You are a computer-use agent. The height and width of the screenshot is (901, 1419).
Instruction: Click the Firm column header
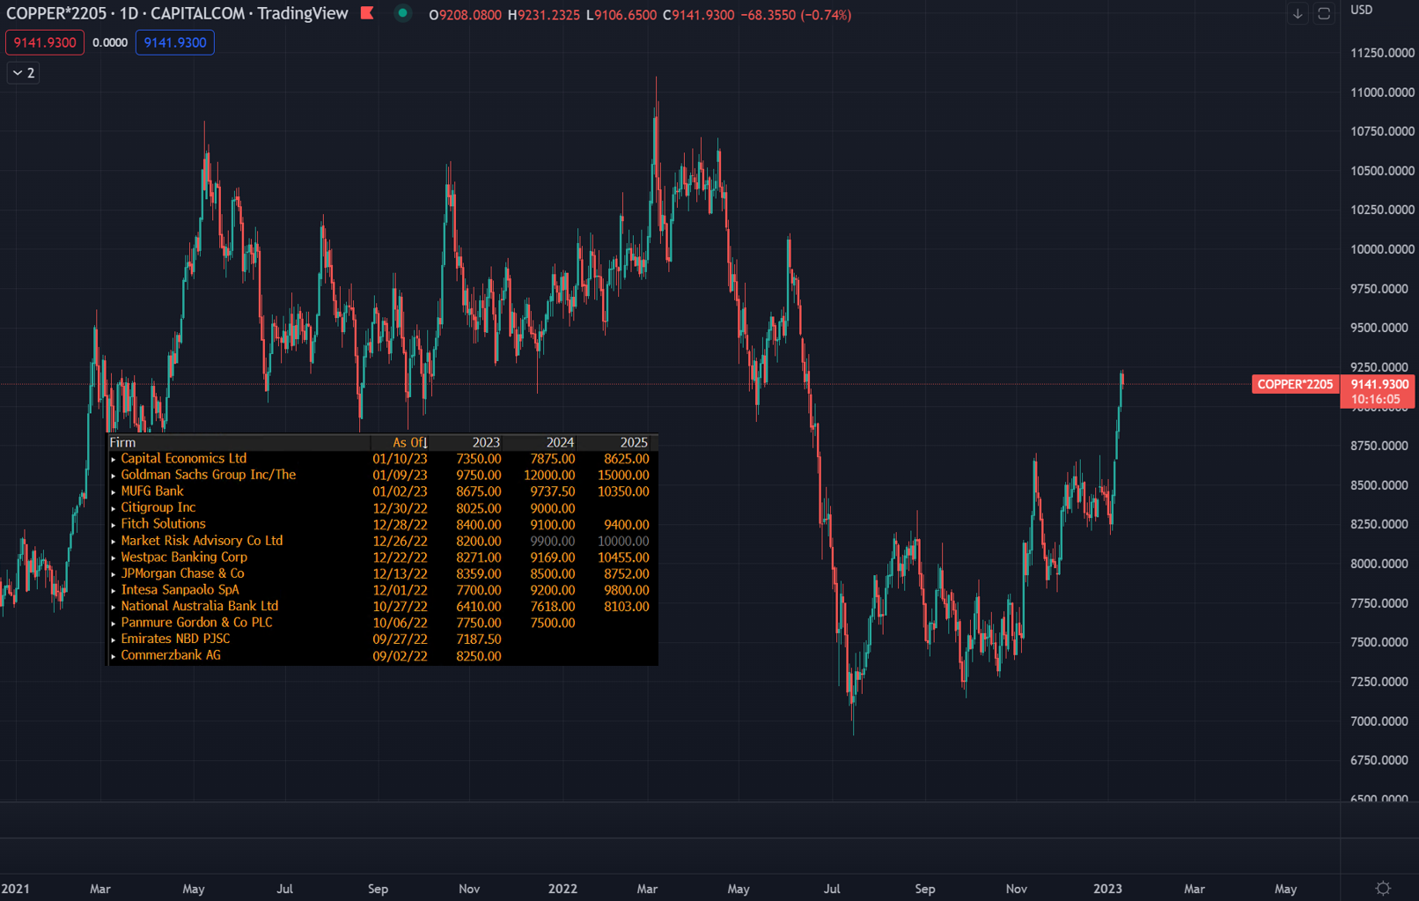pos(122,442)
